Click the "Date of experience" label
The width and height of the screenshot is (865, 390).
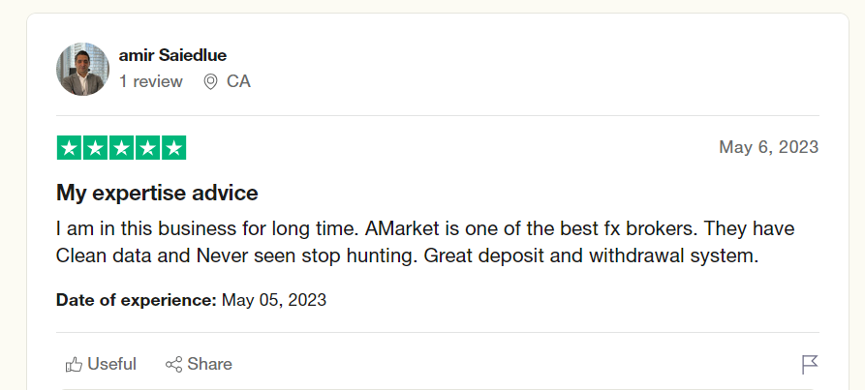137,300
